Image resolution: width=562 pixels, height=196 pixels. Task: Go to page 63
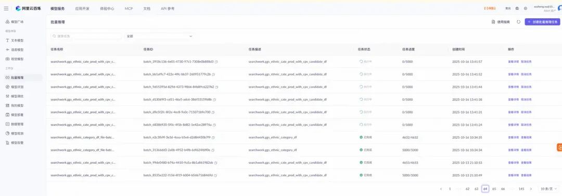click(x=476, y=189)
